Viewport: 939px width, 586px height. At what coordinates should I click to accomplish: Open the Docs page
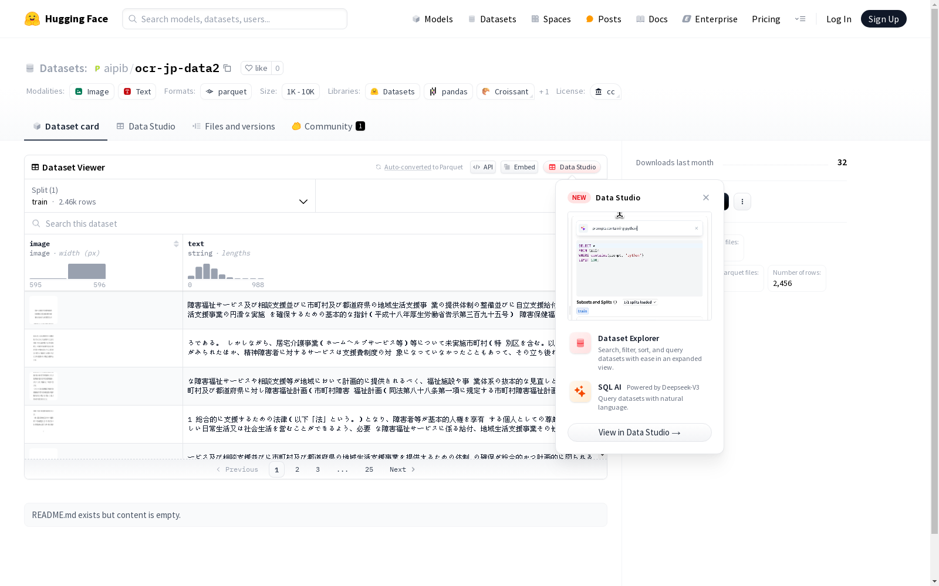pos(652,19)
